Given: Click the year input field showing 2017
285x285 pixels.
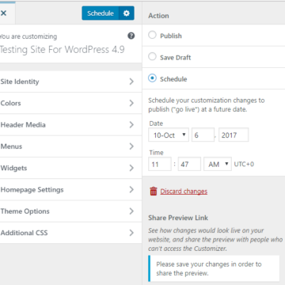Looking at the screenshot, I should coord(234,135).
